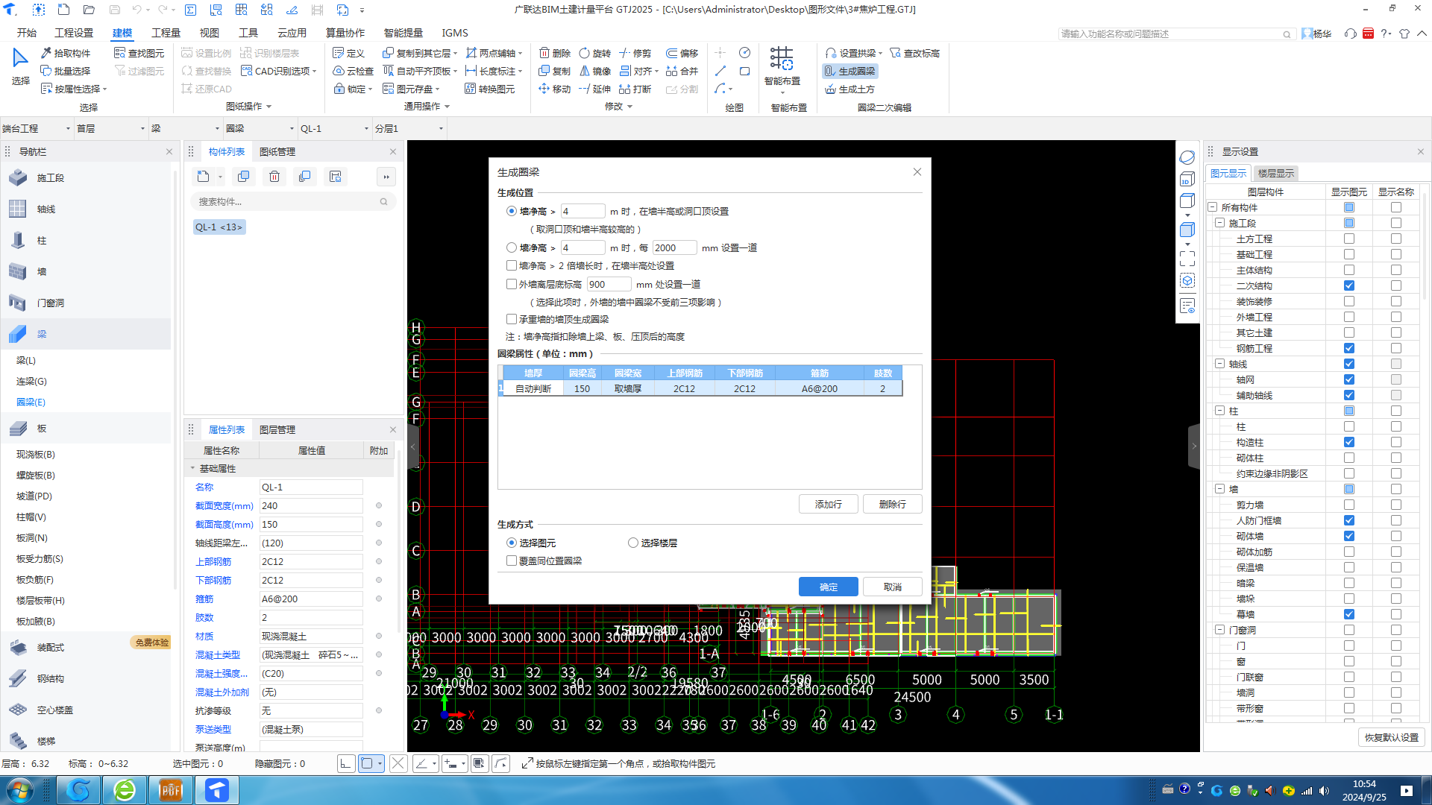Check 覆盖同位置圈梁 option
The image size is (1432, 805).
point(512,561)
